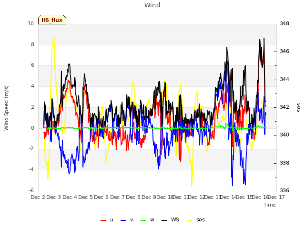
Task: Toggle the red u series legend entry
Action: [107, 220]
